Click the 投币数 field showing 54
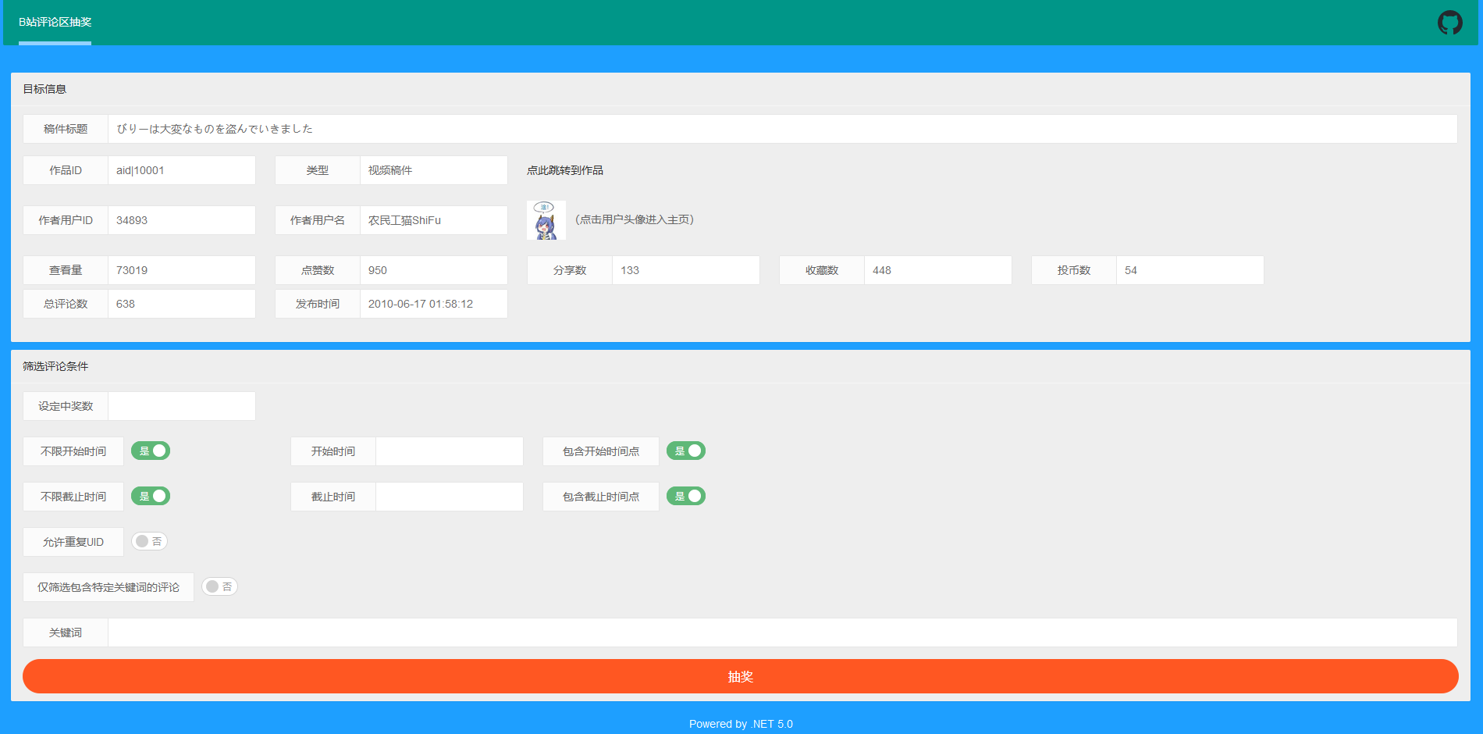 point(1190,270)
